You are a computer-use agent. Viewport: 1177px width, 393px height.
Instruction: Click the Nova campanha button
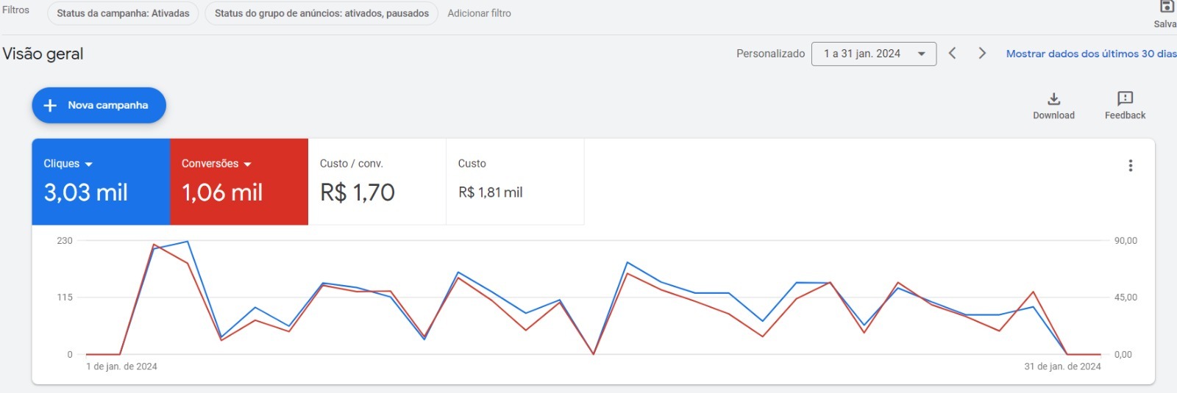(99, 105)
